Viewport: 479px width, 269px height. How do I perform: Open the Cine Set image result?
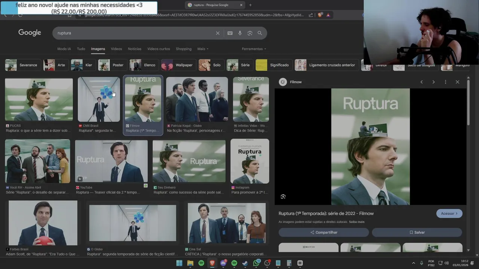coord(227,223)
